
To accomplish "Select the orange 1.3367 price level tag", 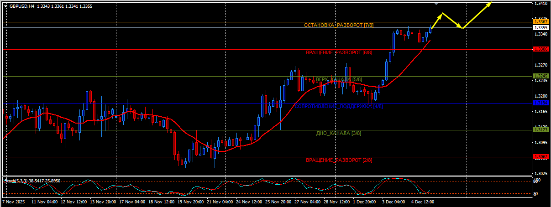I will [541, 22].
